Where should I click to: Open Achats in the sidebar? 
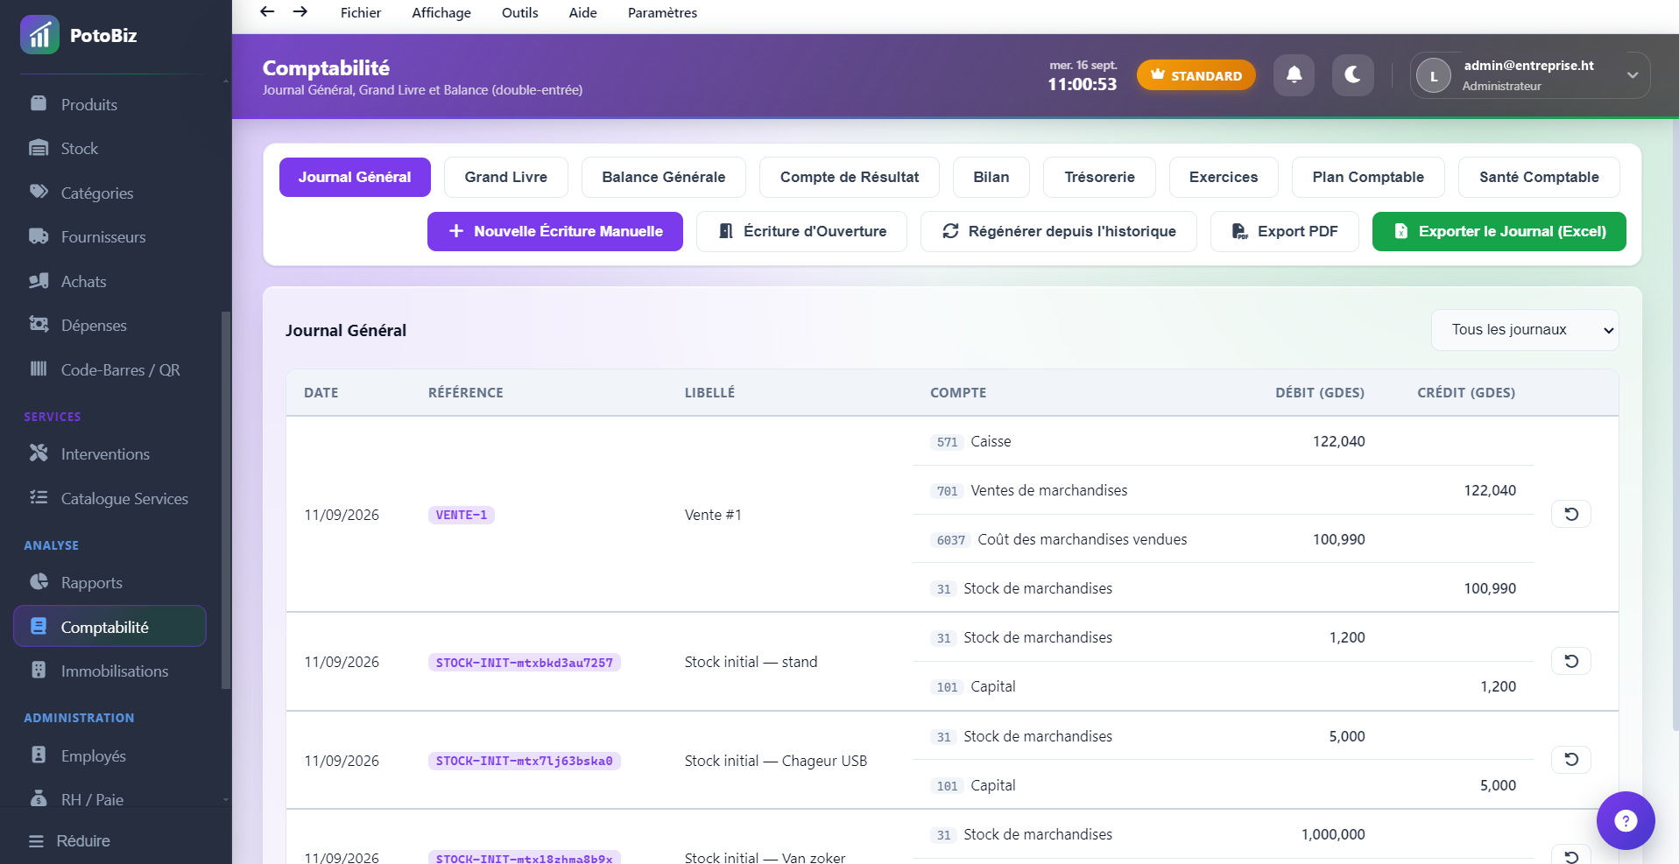[109, 281]
